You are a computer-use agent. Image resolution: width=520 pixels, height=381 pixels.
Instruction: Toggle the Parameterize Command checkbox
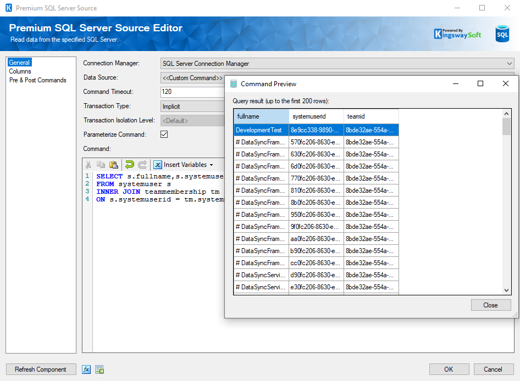[164, 134]
